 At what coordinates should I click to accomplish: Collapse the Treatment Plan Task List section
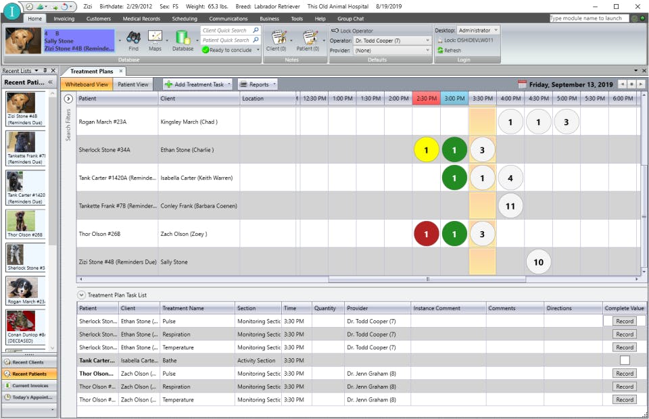click(81, 295)
